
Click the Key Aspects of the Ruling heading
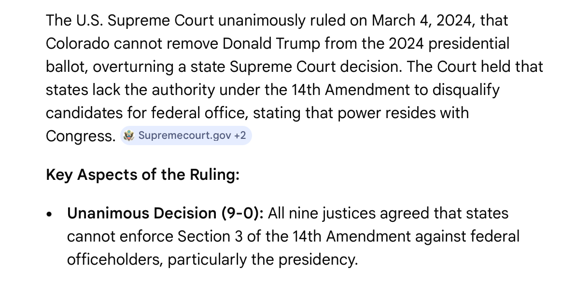tap(142, 175)
